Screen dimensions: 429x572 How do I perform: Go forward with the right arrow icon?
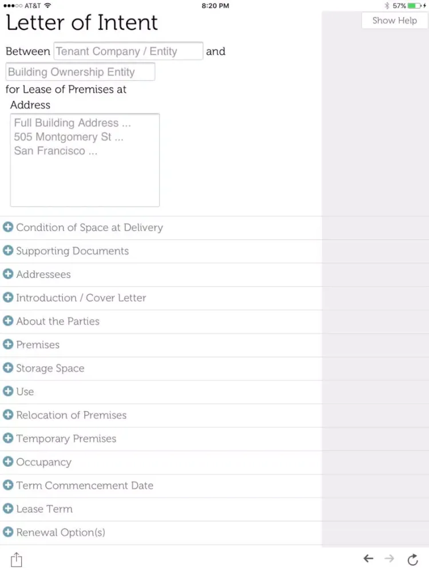coord(389,558)
